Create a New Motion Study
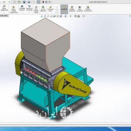Viewport: 131px width, 131px height. tap(36, 9)
